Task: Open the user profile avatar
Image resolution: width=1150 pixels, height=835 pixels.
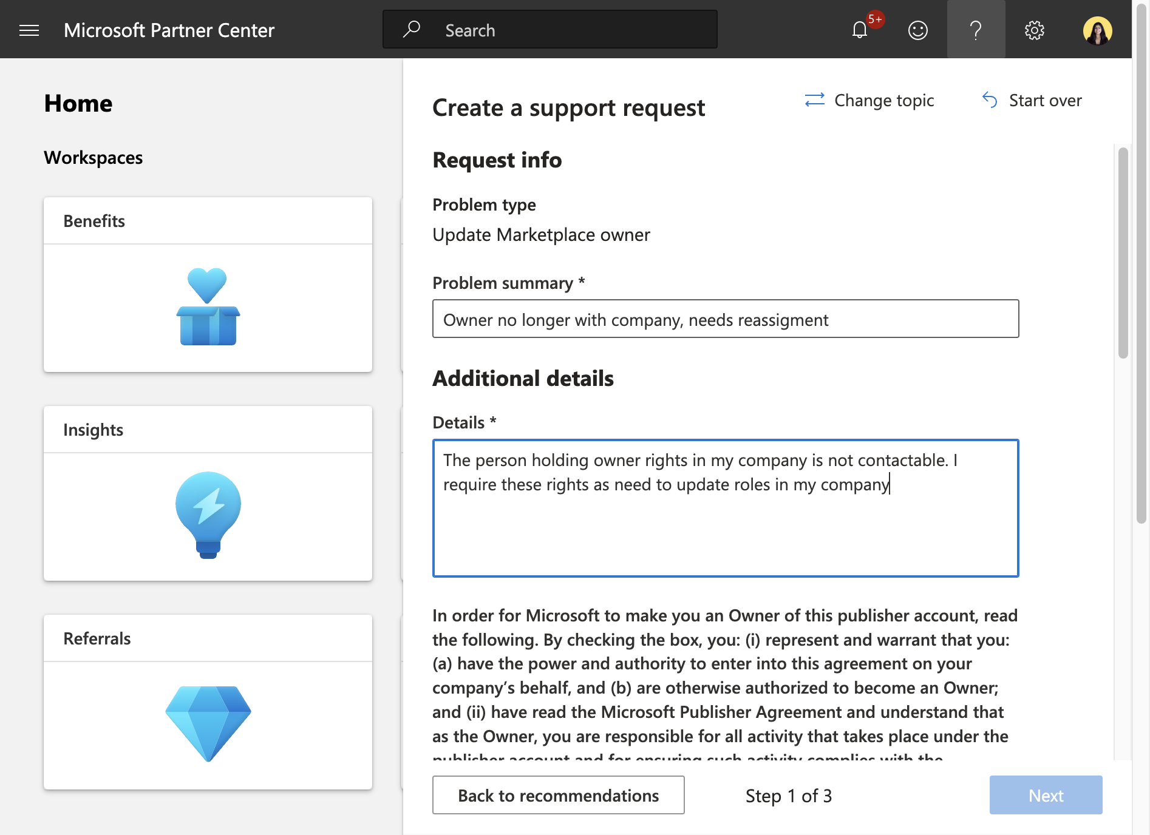Action: pos(1097,30)
